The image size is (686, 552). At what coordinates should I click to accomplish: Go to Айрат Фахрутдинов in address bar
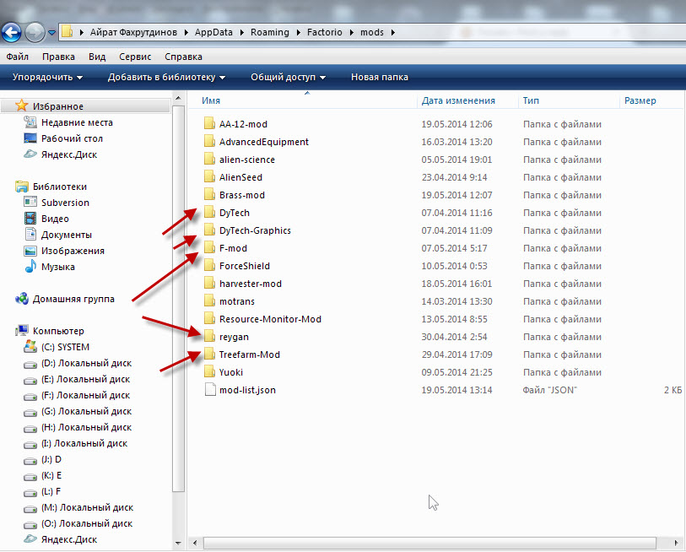click(x=133, y=32)
